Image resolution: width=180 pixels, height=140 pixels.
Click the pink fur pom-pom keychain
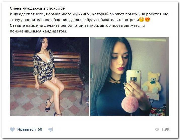coord(130,104)
